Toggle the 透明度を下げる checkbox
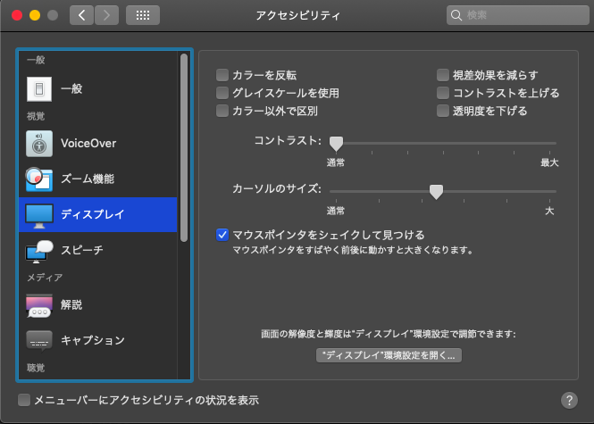 442,112
